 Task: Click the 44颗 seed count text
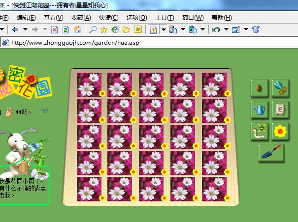tap(23, 112)
